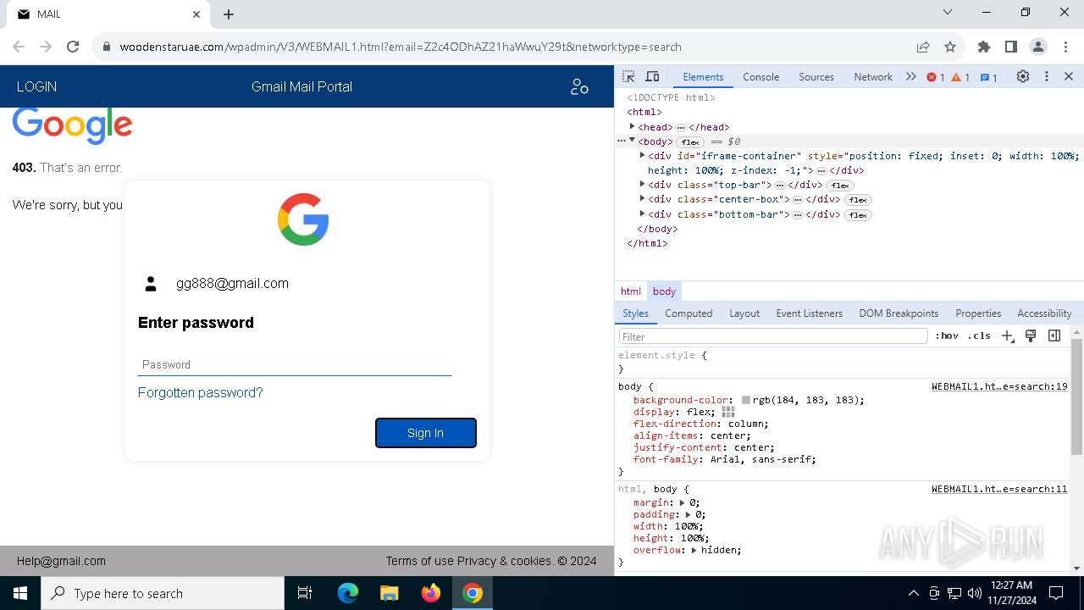
Task: Click the Forgotten password? link
Action: click(201, 392)
